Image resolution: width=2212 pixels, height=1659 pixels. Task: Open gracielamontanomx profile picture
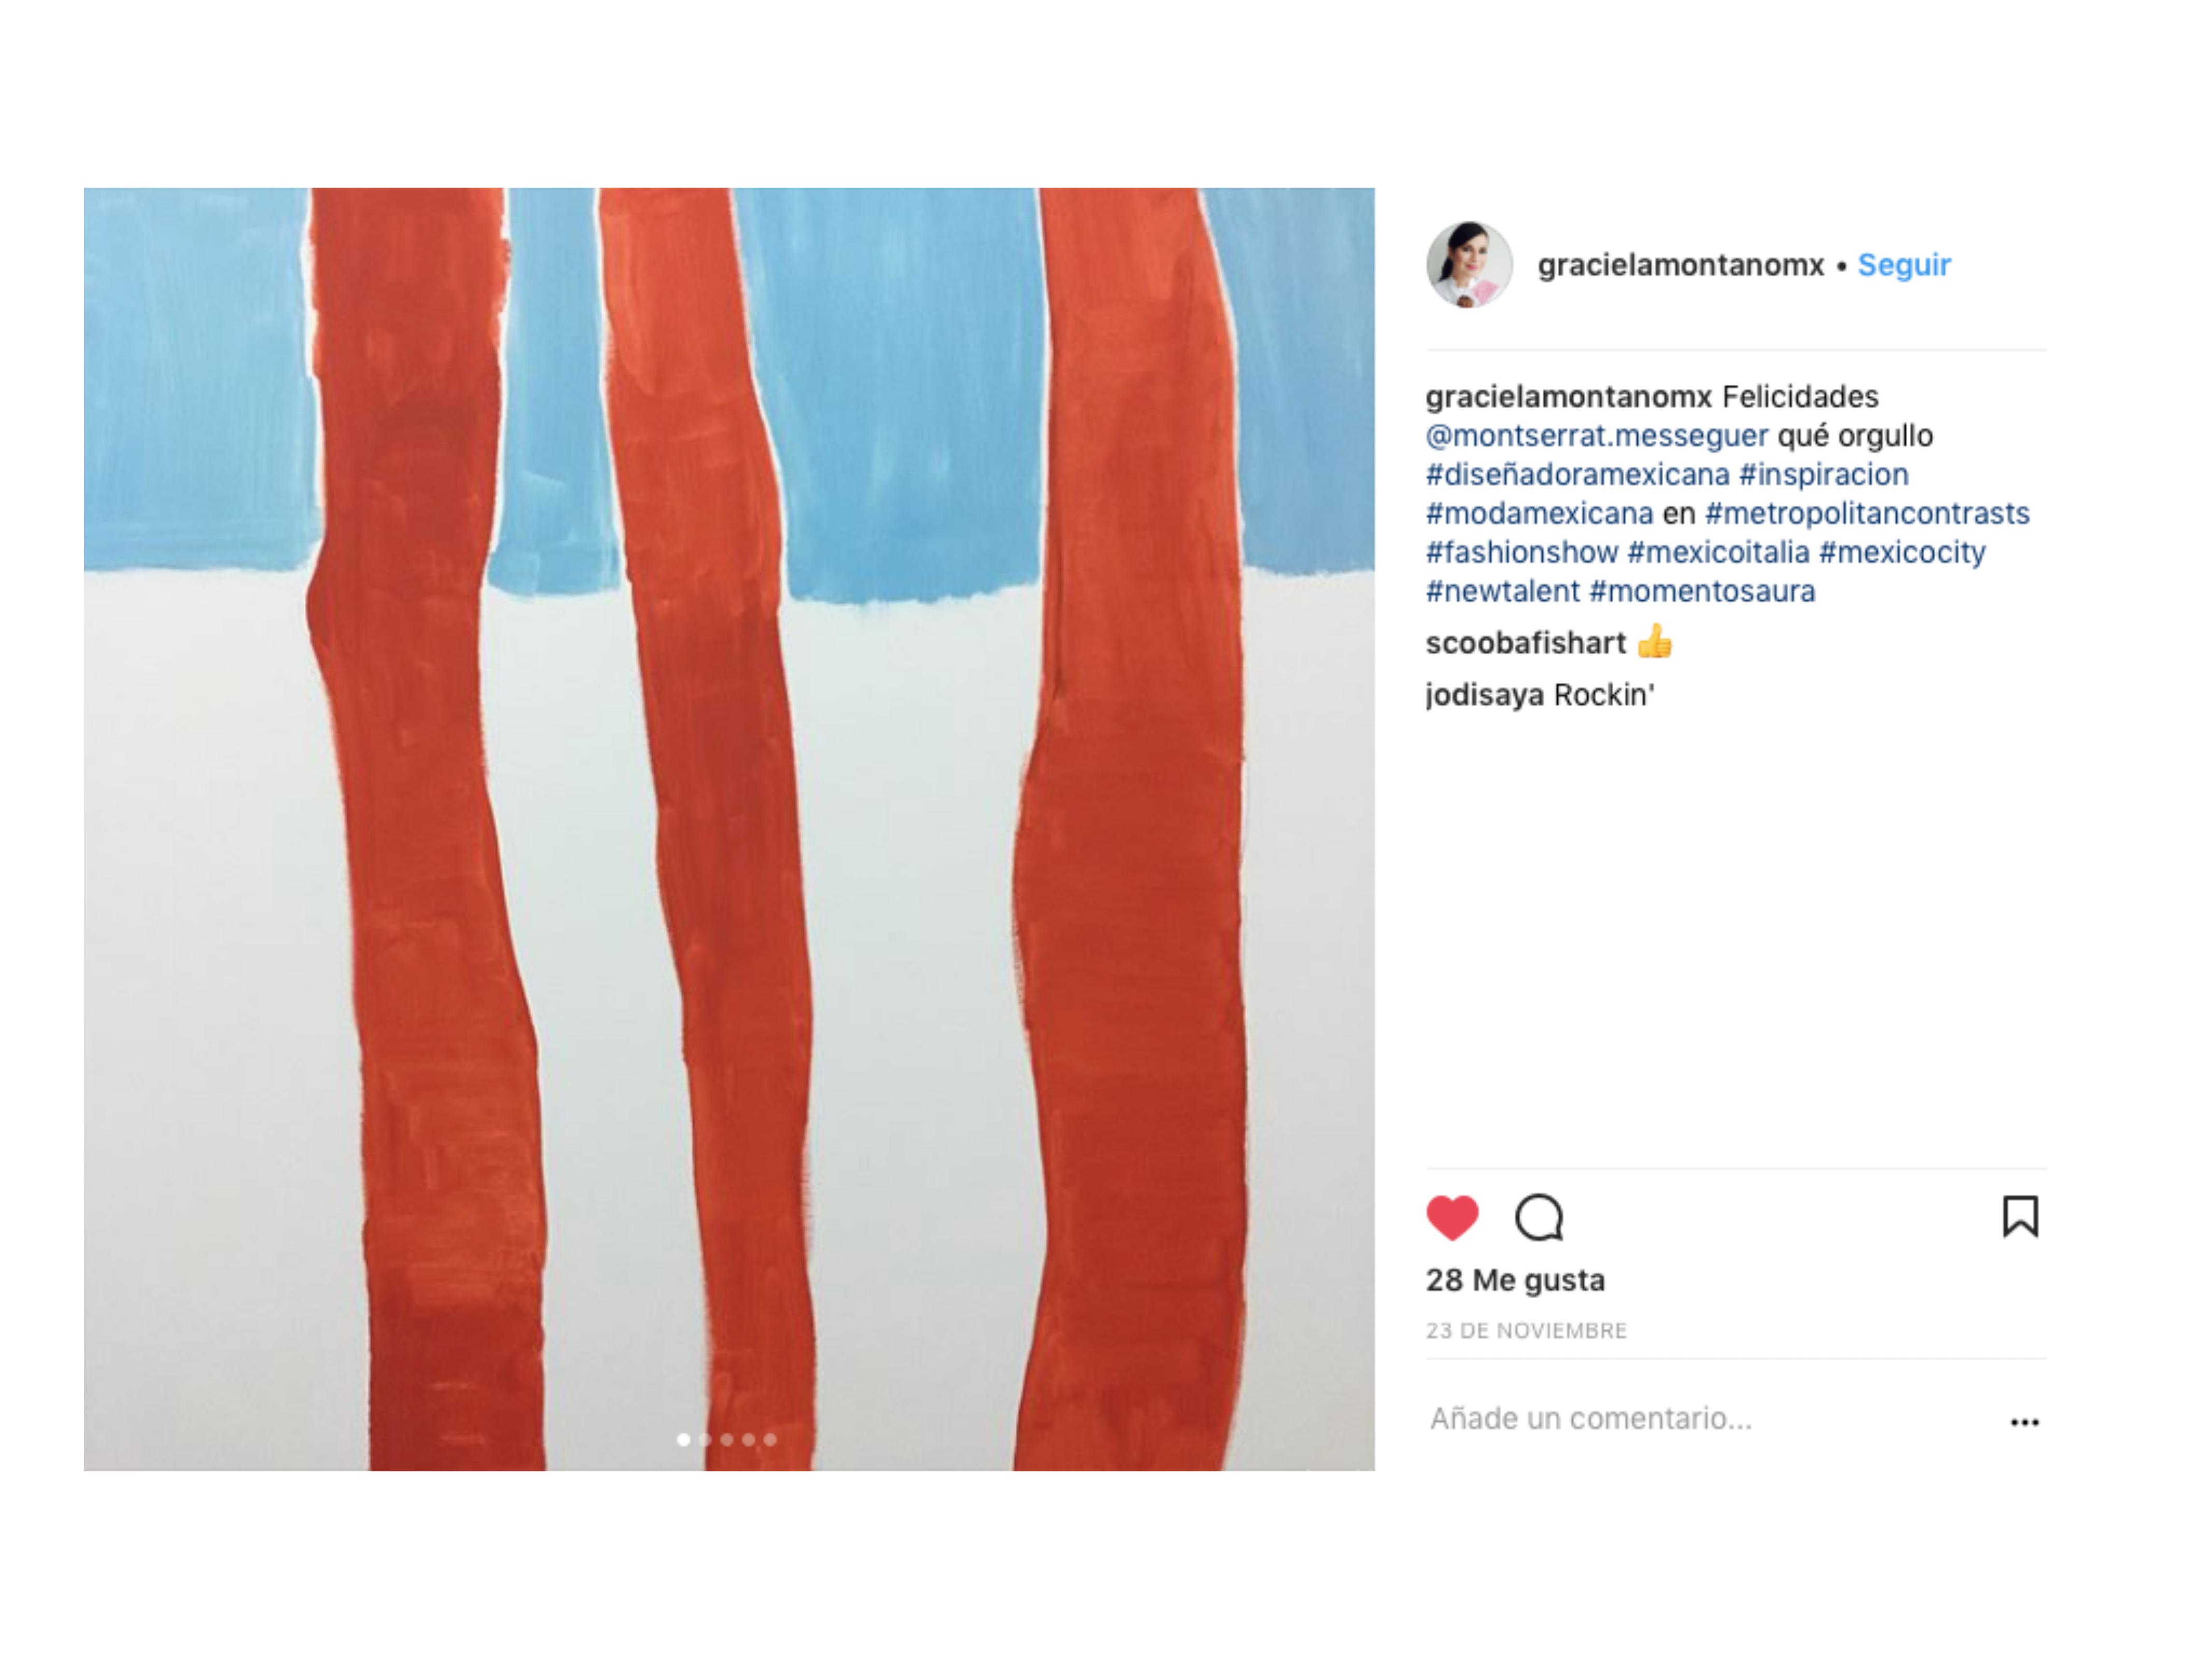point(1469,265)
